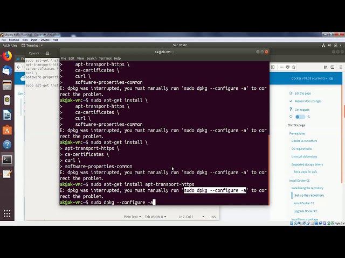Open the Firefox Pocket shield icon

pyautogui.click(x=287, y=67)
